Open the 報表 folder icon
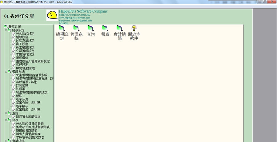Viewport: 277px width, 142px height. [105, 28]
